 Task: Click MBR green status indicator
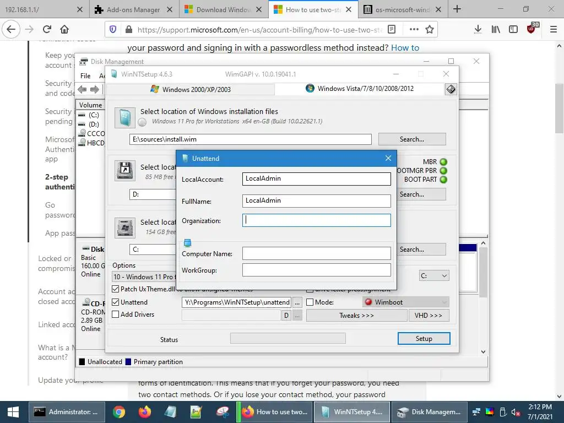pyautogui.click(x=443, y=162)
